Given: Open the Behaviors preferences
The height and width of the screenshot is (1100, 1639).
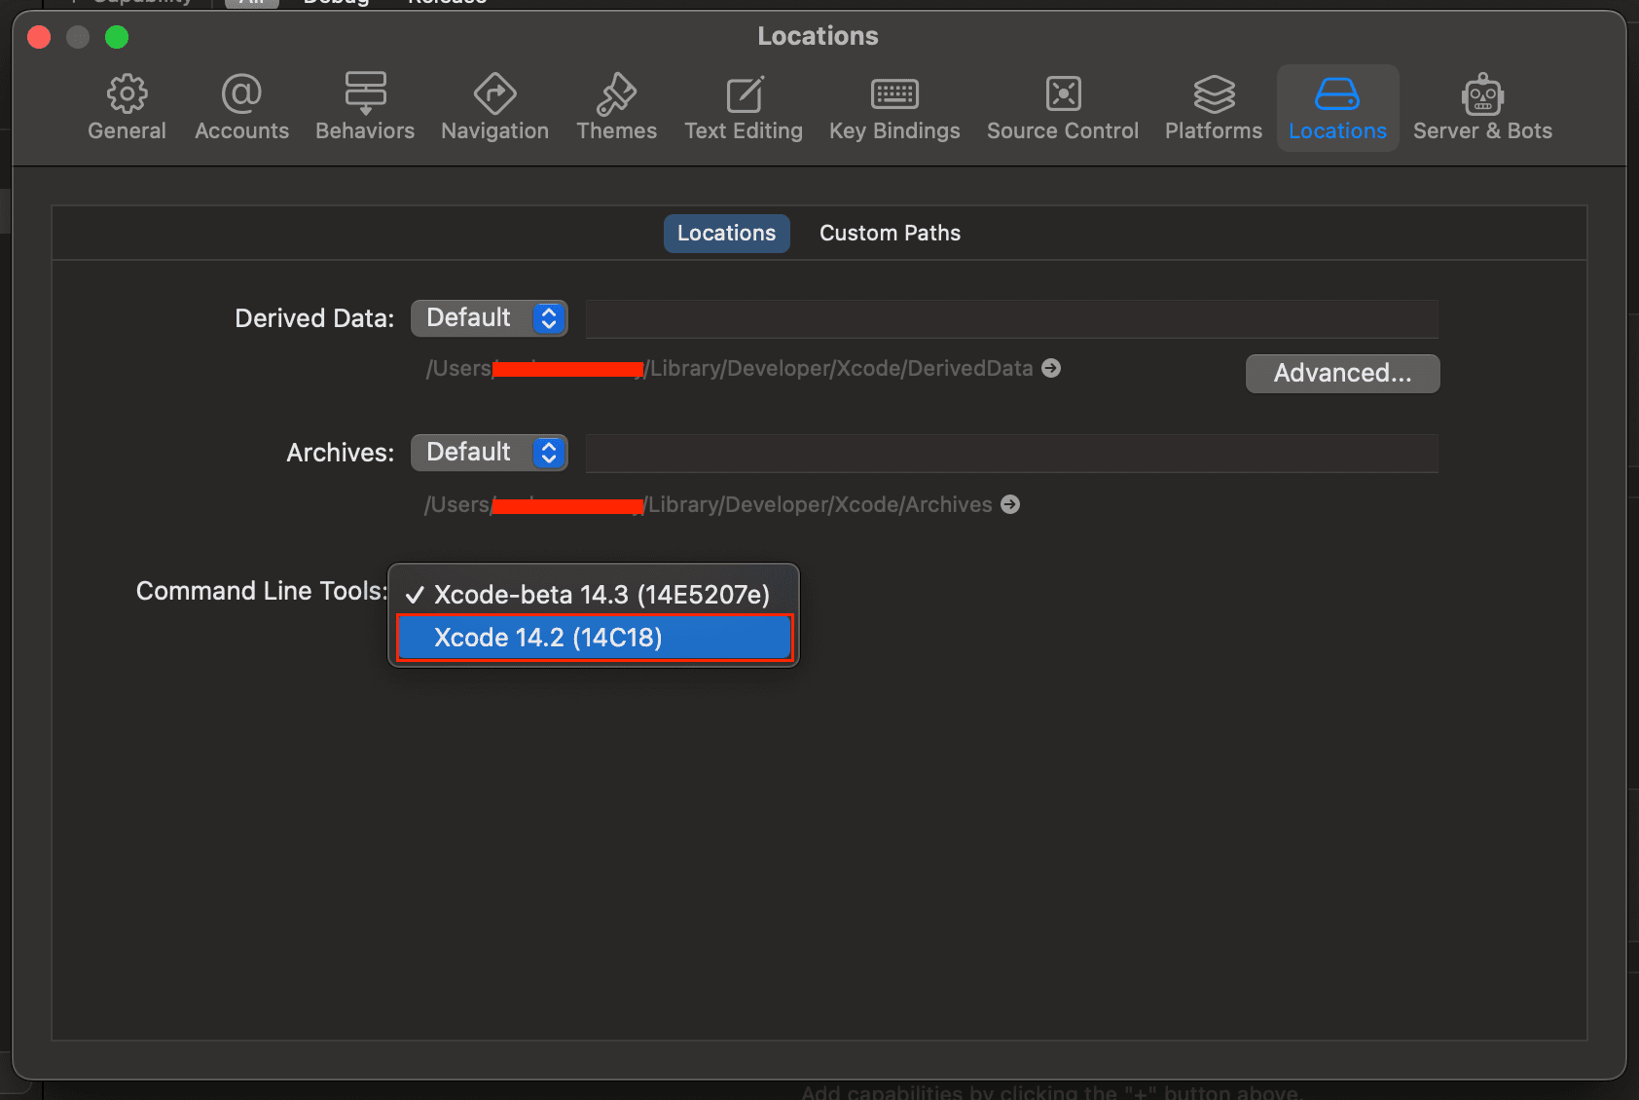Looking at the screenshot, I should point(365,107).
